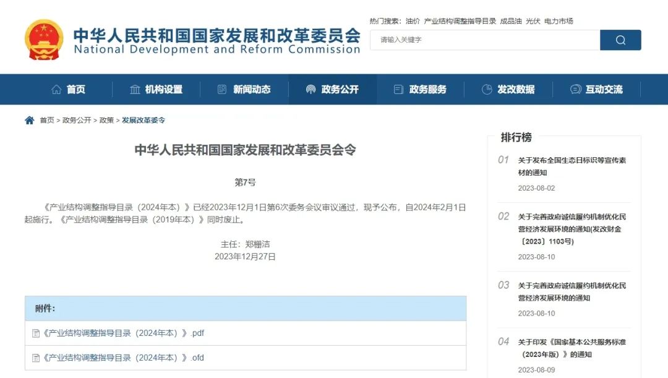Go to 首页 in the breadcrumb
This screenshot has height=378, width=668.
tap(47, 120)
